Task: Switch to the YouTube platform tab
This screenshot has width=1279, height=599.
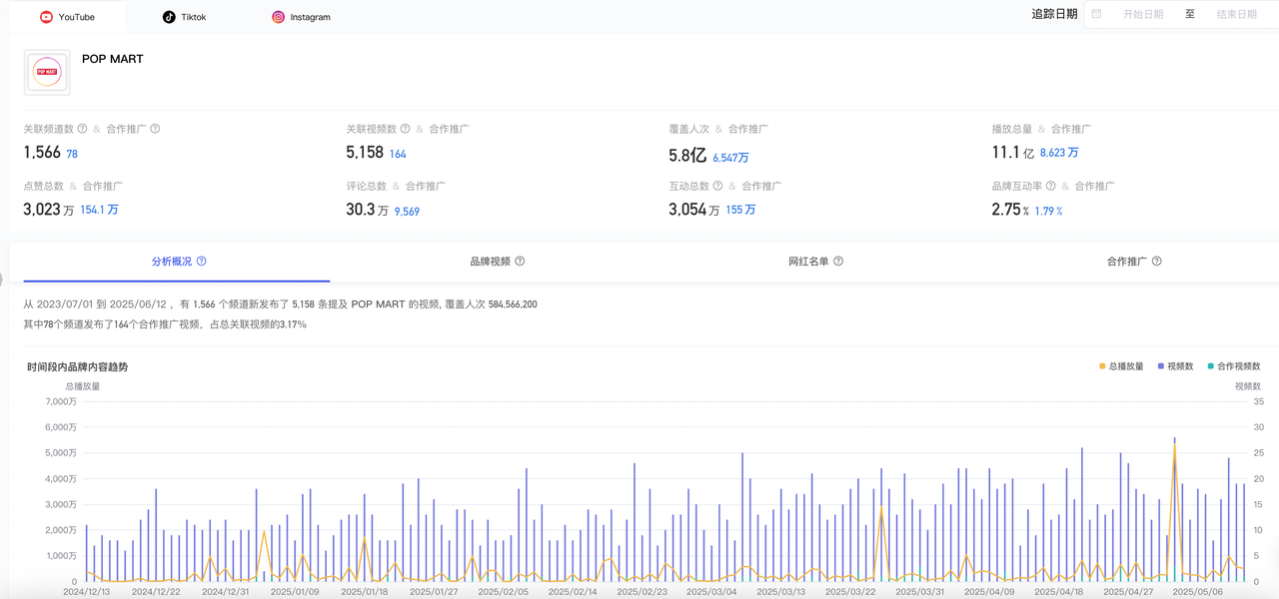Action: click(68, 17)
